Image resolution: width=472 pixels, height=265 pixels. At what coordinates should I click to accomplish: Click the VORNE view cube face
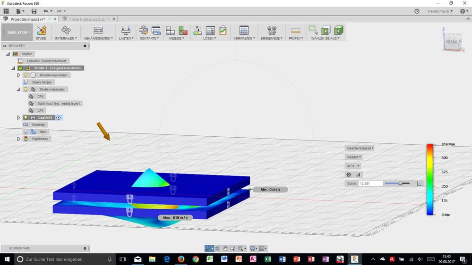pyautogui.click(x=451, y=42)
